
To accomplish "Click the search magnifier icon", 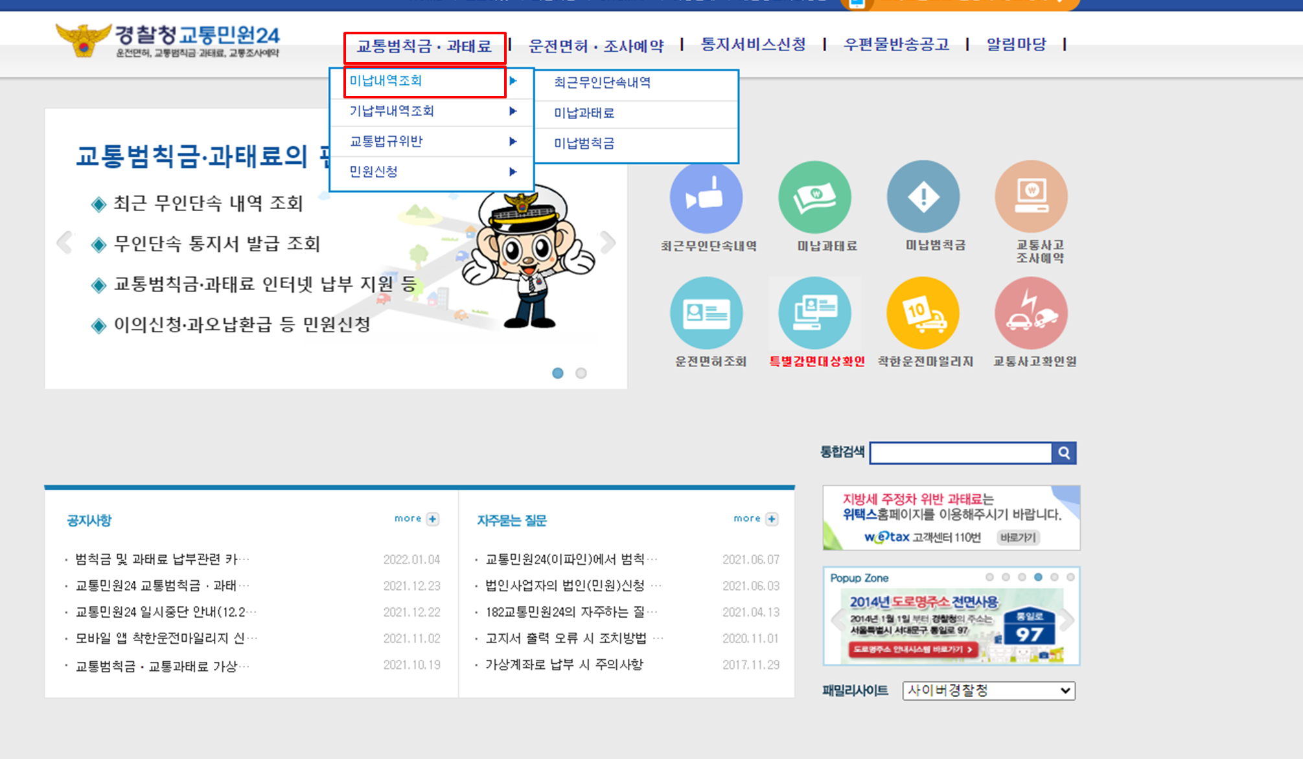I will pyautogui.click(x=1063, y=453).
